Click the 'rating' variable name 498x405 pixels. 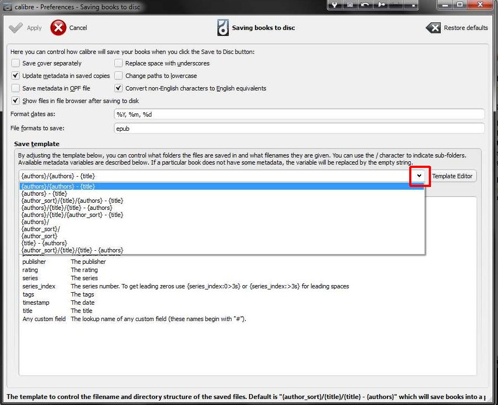pyautogui.click(x=30, y=270)
